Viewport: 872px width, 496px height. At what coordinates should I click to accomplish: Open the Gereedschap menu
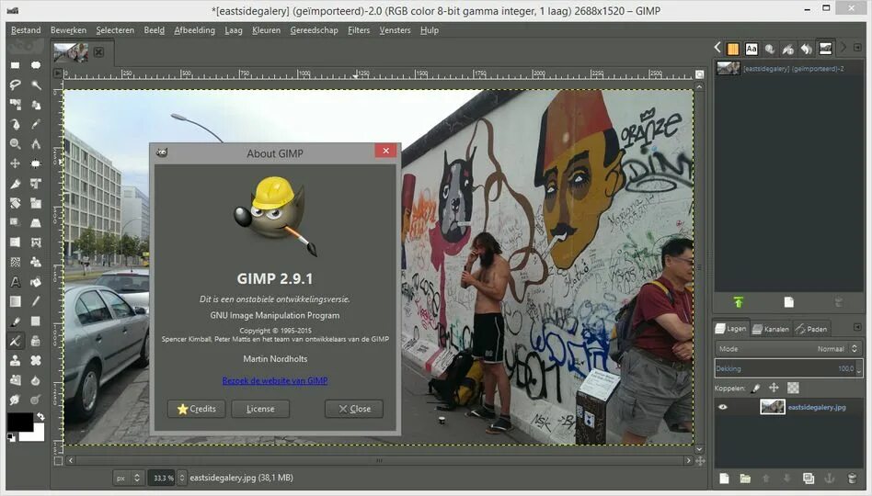[314, 30]
